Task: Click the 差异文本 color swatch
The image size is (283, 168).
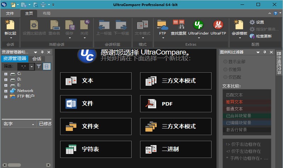Action: pyautogui.click(x=247, y=102)
